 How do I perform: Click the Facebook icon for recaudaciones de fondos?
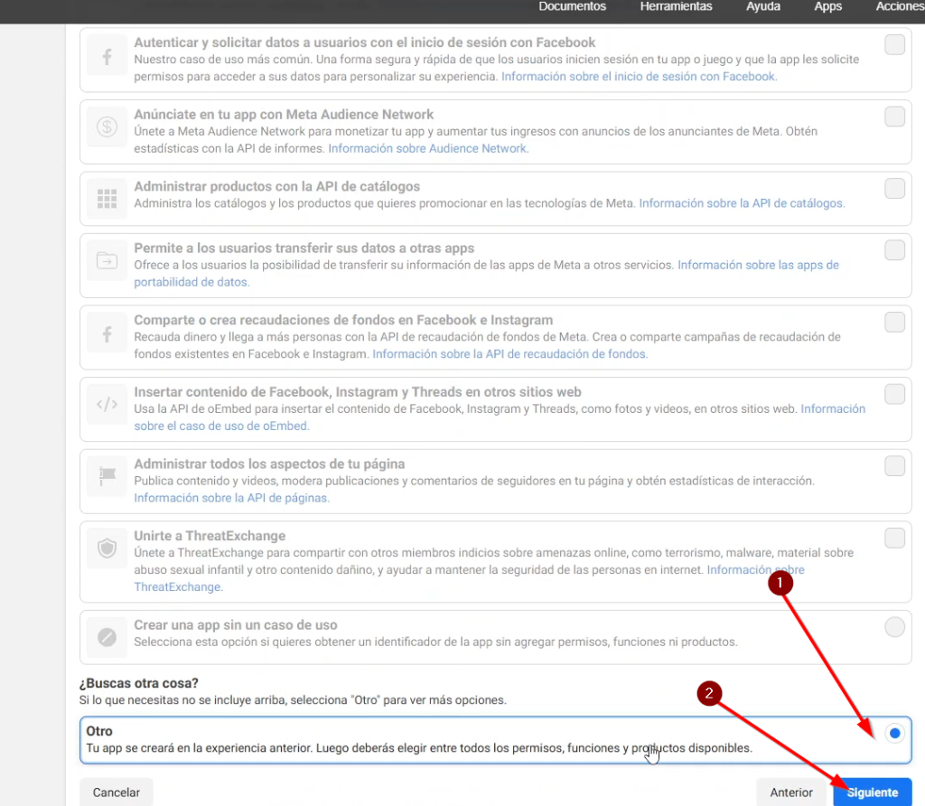[x=107, y=334]
